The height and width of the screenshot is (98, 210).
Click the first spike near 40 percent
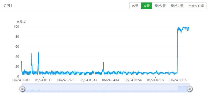pyautogui.click(x=31, y=53)
